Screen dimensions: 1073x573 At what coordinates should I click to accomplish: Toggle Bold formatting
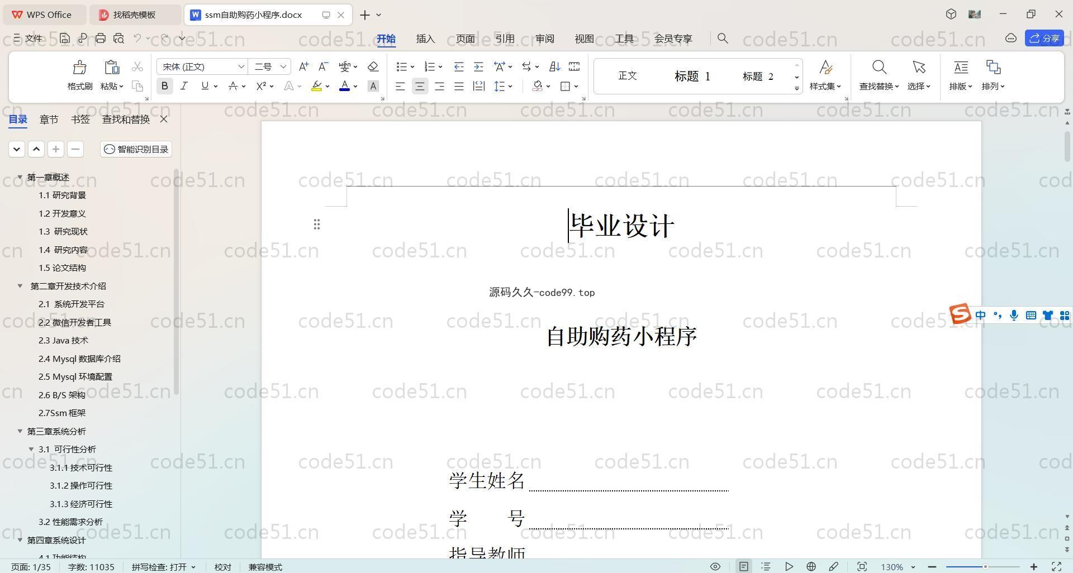[164, 86]
